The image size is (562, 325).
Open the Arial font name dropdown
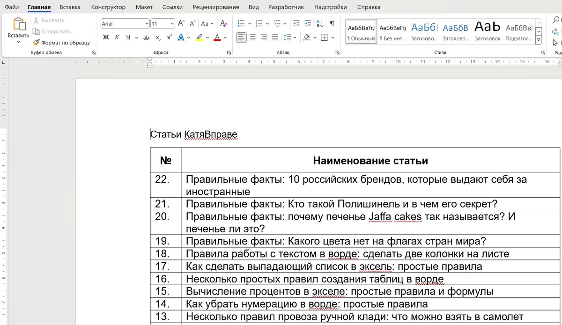(x=147, y=23)
